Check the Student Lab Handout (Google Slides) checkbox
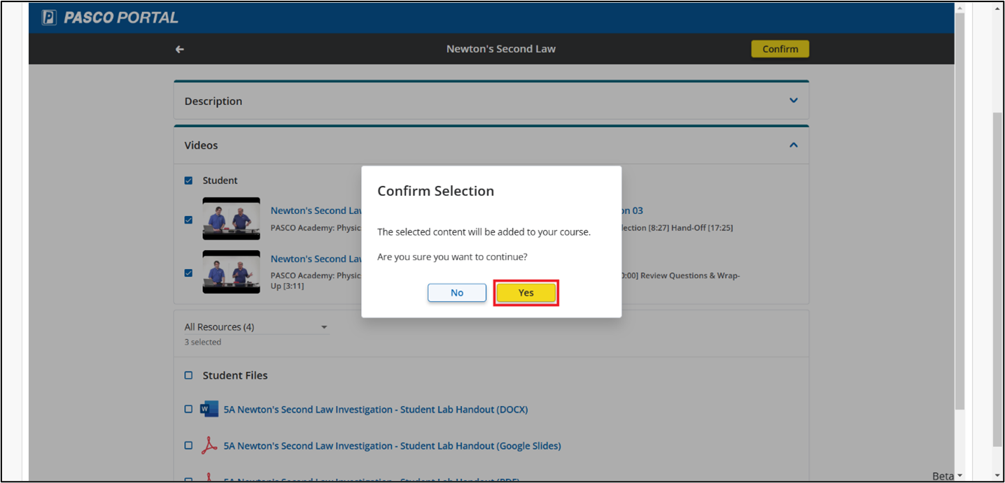This screenshot has height=483, width=1005. click(x=188, y=445)
